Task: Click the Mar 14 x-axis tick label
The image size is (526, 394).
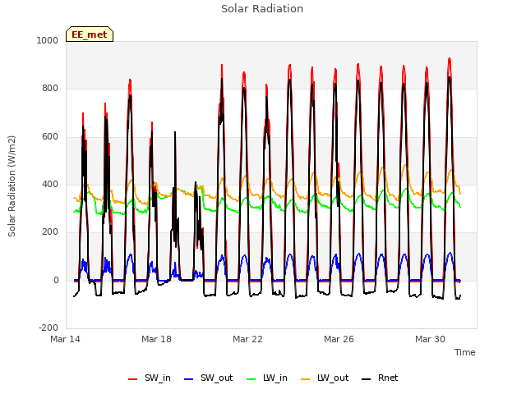Action: click(x=65, y=339)
